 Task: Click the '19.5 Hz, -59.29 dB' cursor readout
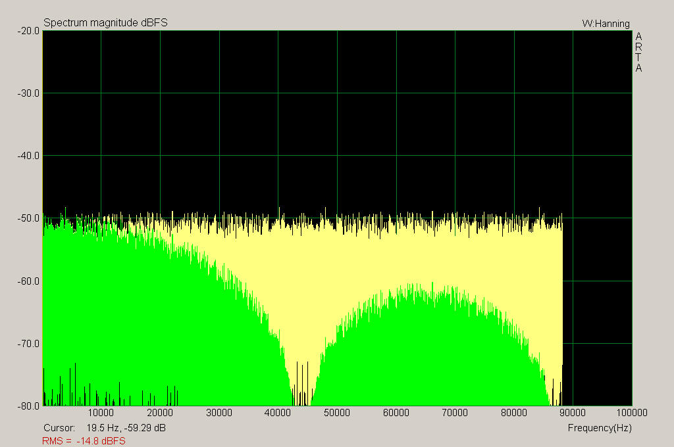pyautogui.click(x=126, y=428)
